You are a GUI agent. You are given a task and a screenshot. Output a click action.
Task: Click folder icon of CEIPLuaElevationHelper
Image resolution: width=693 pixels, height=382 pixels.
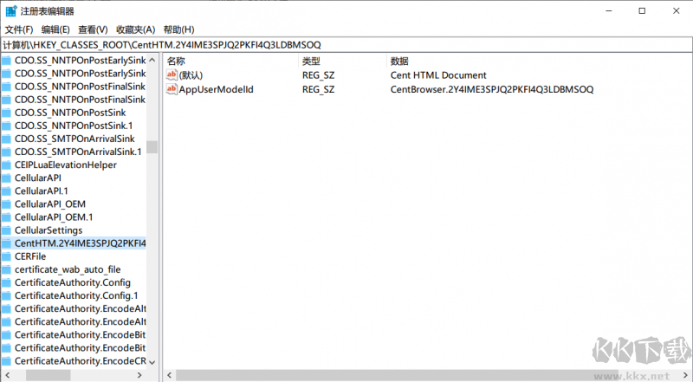[6, 165]
